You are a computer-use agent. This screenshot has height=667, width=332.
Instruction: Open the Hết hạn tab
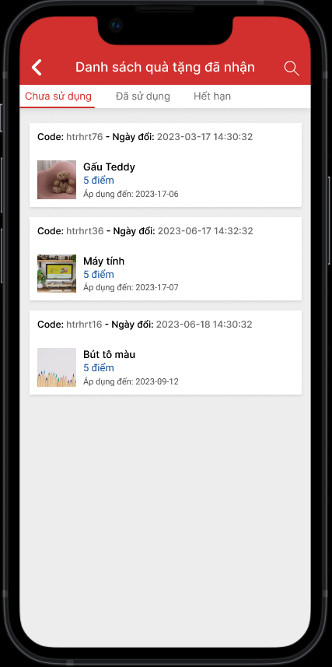coord(212,97)
